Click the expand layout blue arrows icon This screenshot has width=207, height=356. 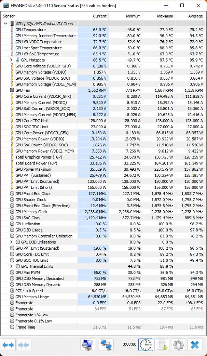tap(8, 345)
